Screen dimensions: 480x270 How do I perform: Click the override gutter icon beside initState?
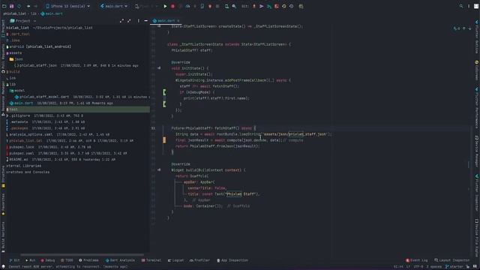coord(159,68)
